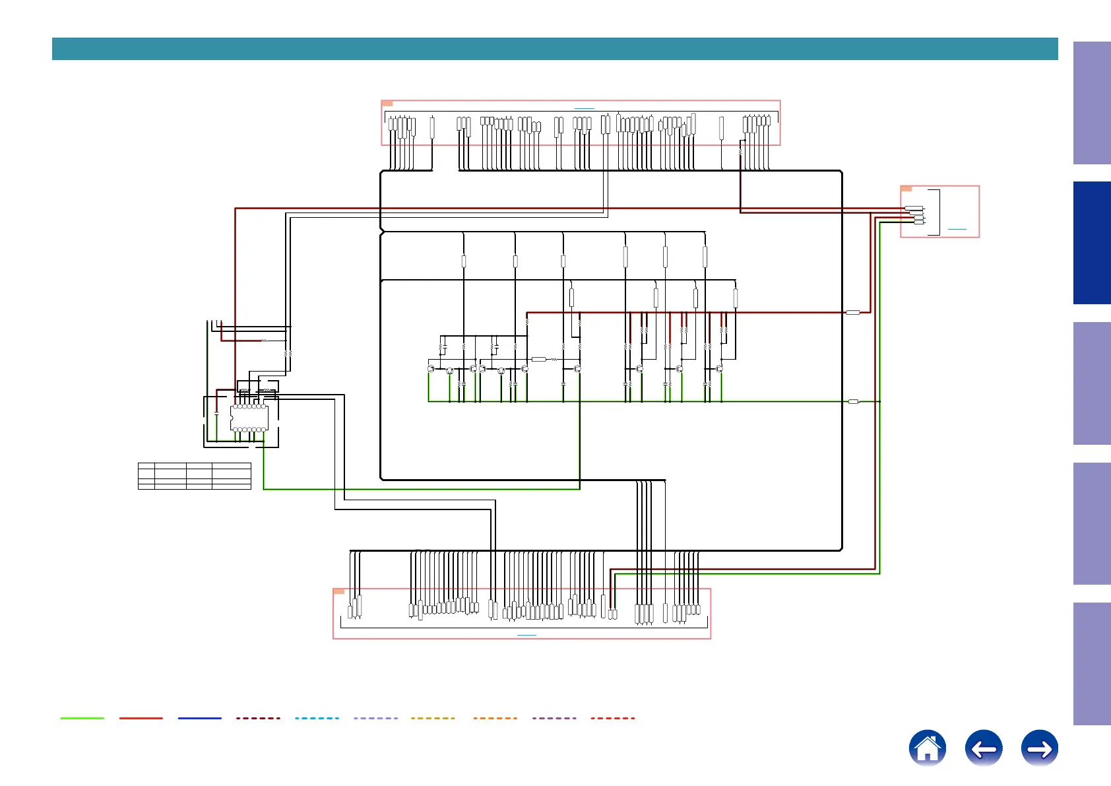Go to the home page via house icon
1111x786 pixels.
(x=927, y=748)
